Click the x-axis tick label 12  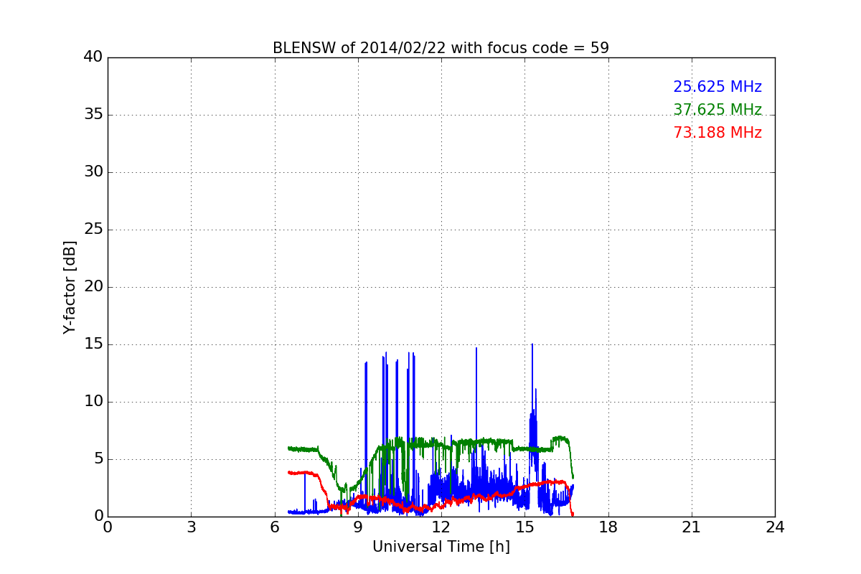(x=441, y=527)
